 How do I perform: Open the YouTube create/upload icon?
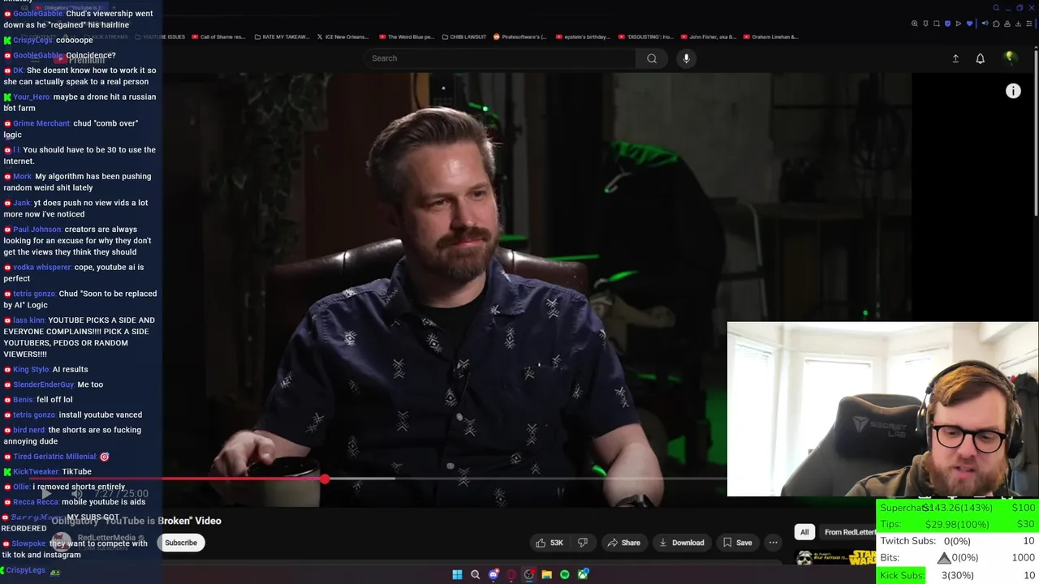[x=955, y=58]
